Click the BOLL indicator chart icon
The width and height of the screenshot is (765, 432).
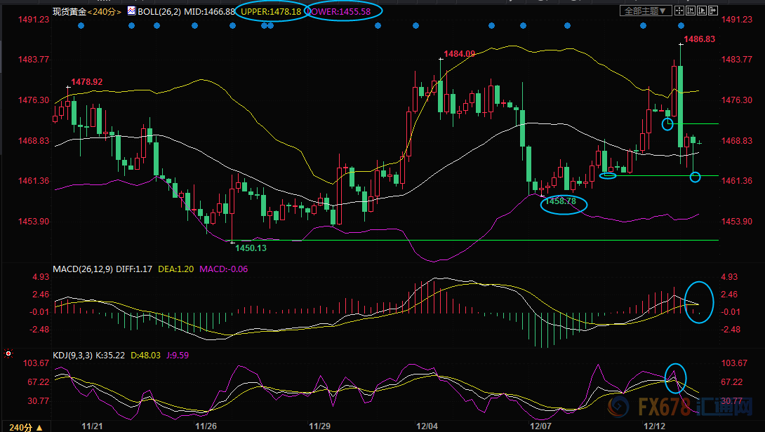131,11
